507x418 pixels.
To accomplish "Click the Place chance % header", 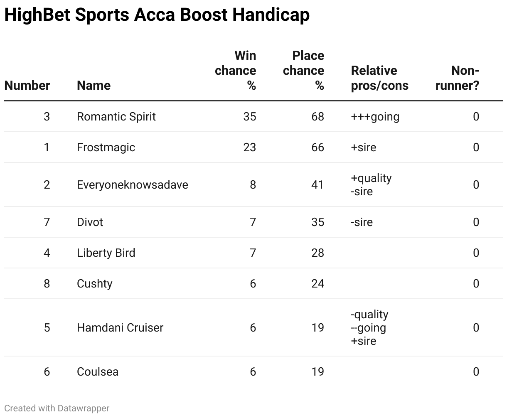I will [x=304, y=70].
